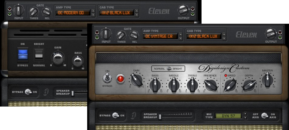Click the Middle knob on the silver amp panel
289x130 pixels.
tap(174, 85)
